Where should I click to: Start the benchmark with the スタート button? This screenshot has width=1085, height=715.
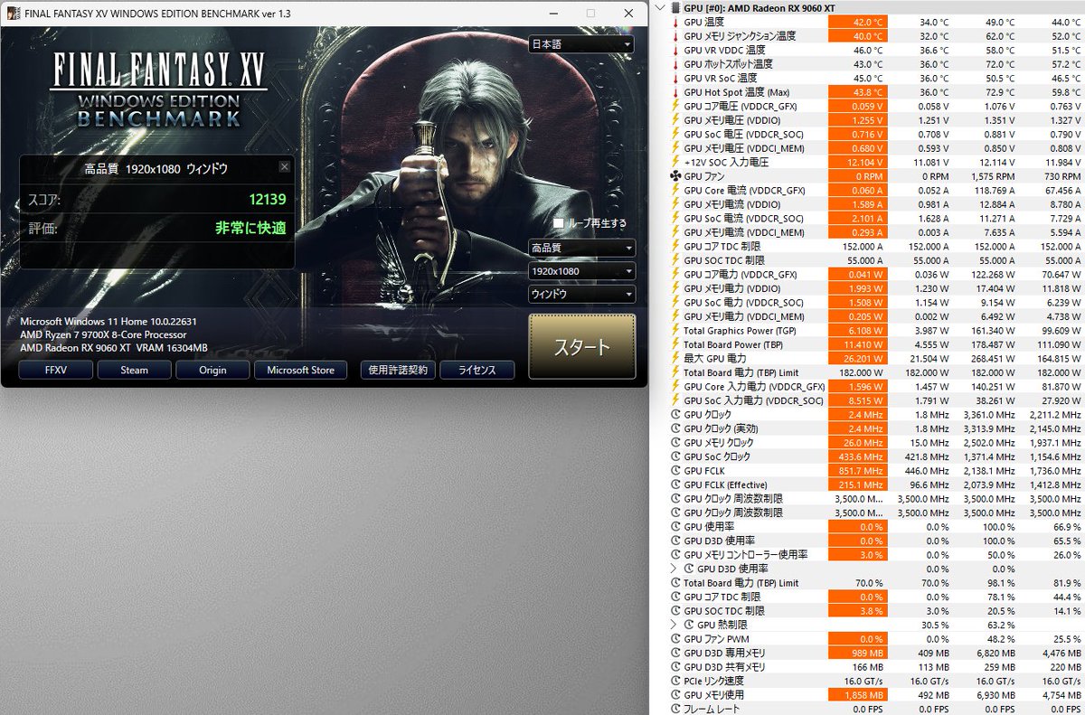pos(581,347)
